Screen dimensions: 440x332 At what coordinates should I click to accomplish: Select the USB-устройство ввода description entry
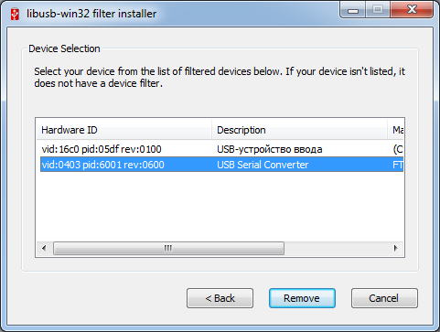tap(270, 149)
